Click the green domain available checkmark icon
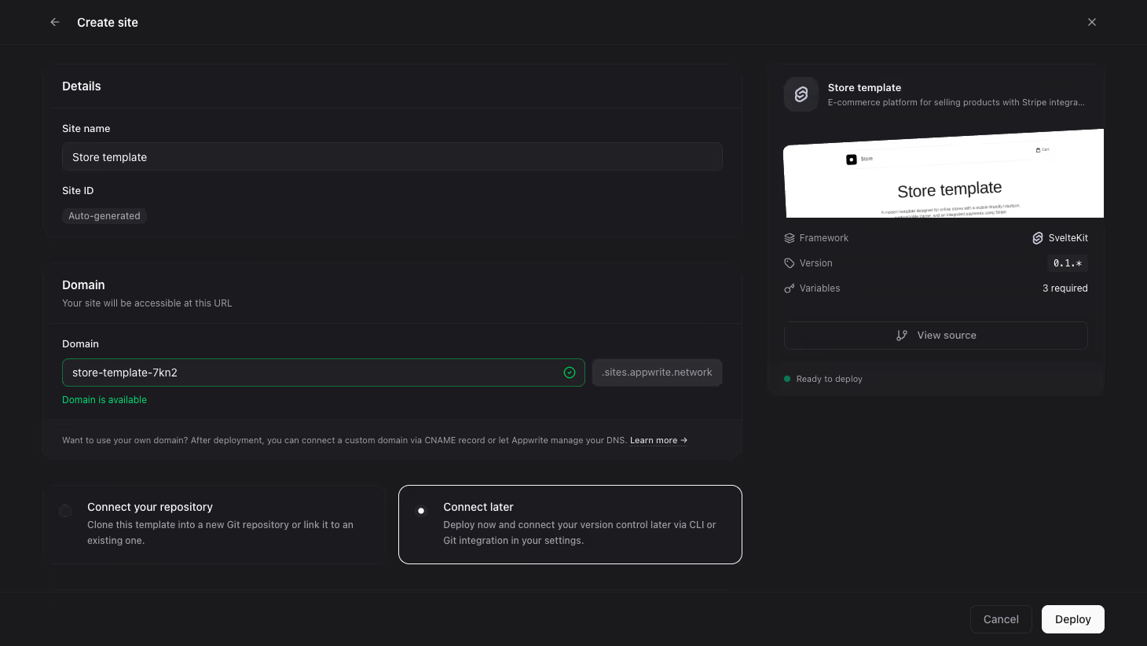1147x646 pixels. click(x=570, y=373)
